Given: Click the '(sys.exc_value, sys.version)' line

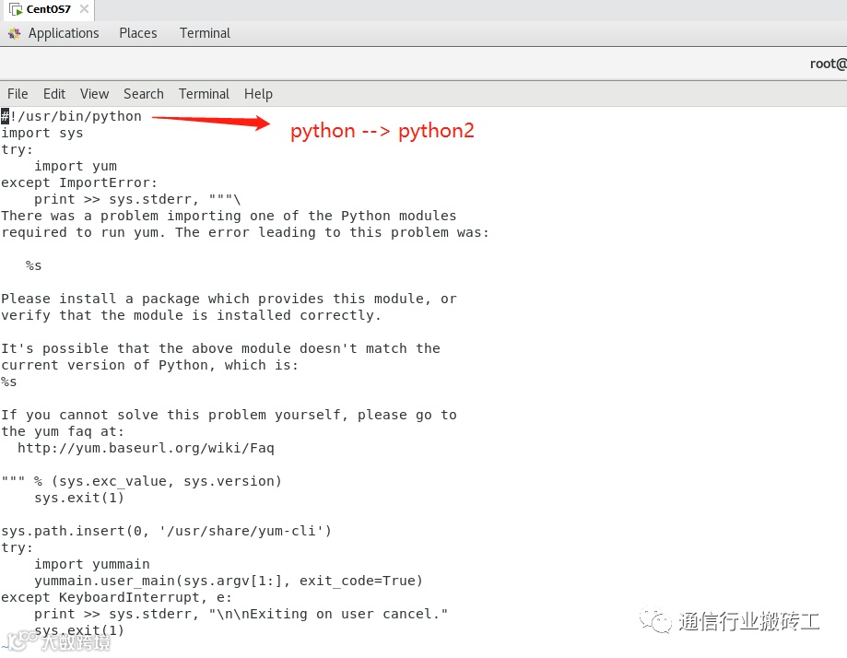Looking at the screenshot, I should point(142,481).
